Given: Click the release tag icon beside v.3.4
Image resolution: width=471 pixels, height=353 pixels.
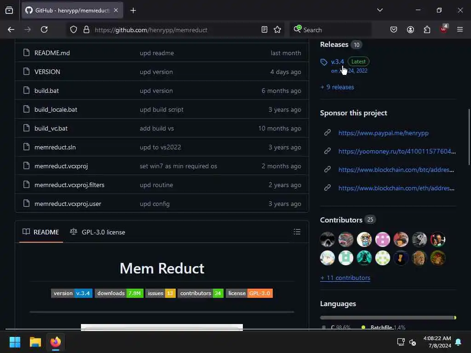Looking at the screenshot, I should tap(324, 62).
